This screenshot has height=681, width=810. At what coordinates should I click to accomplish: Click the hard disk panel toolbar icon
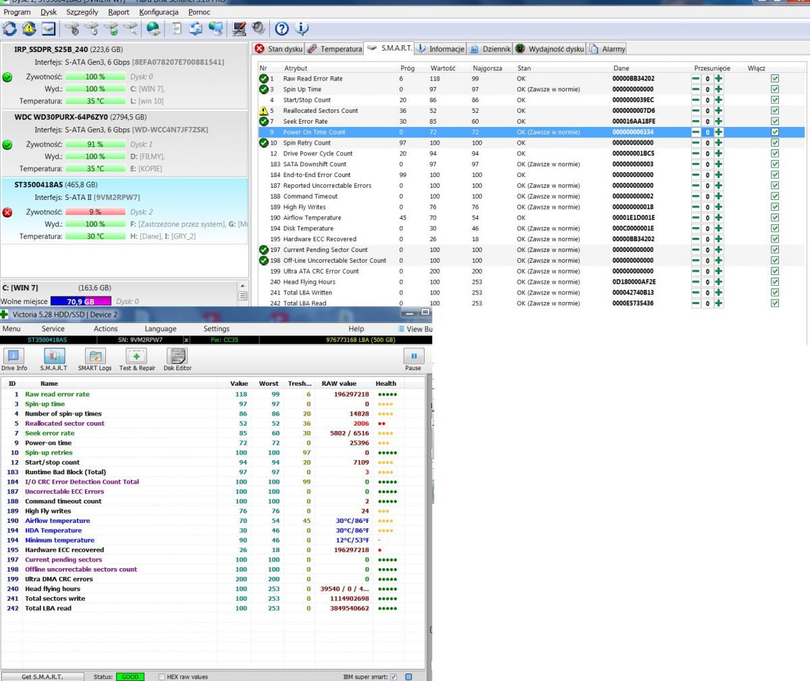(48, 28)
